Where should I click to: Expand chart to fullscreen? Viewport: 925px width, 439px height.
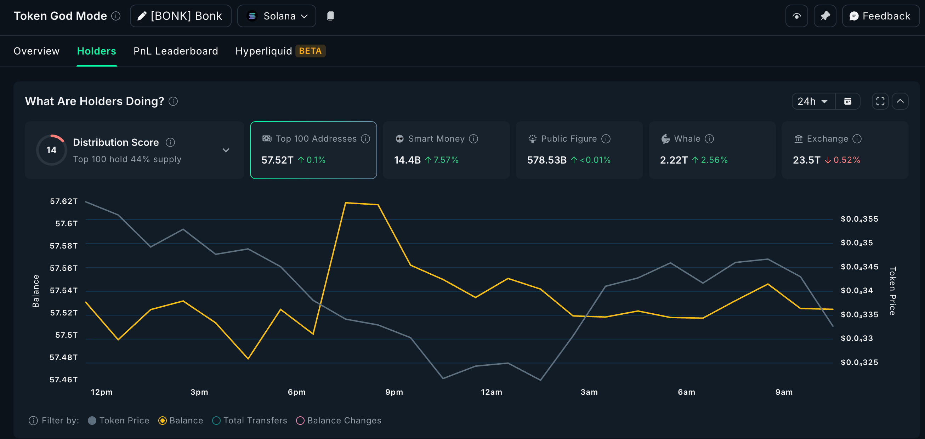(x=880, y=101)
